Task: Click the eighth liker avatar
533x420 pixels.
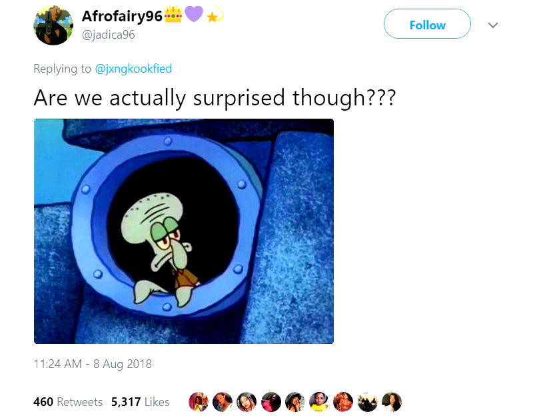Action: (368, 401)
